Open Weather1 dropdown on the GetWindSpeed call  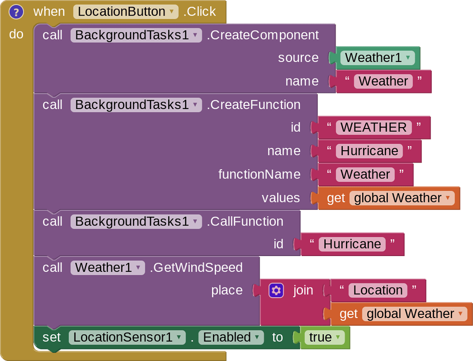[137, 268]
